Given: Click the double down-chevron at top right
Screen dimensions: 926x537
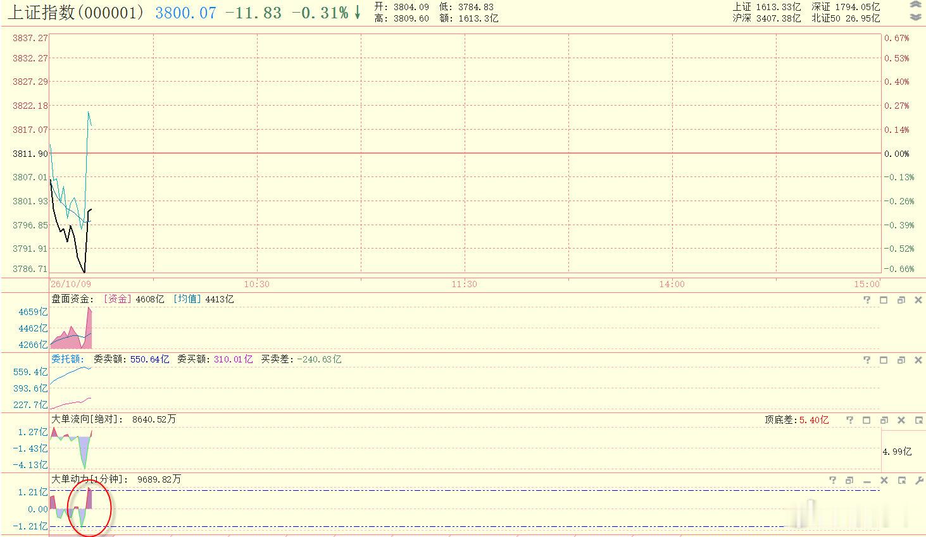Looking at the screenshot, I should pos(915,17).
